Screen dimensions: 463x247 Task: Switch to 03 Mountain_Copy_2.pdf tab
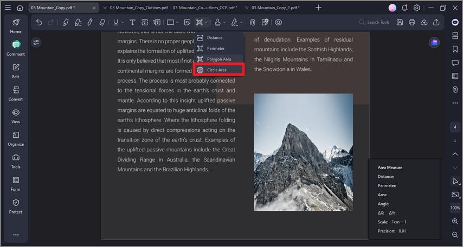point(275,8)
